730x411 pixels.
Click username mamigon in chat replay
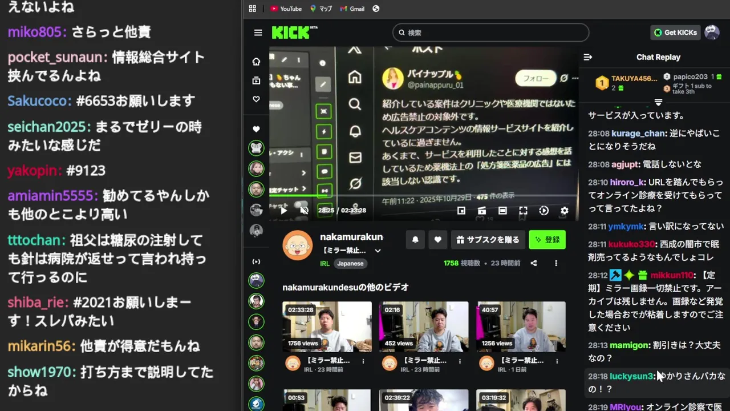(630, 345)
